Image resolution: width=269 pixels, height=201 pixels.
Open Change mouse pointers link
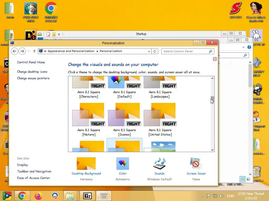click(x=33, y=78)
